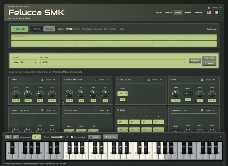Click the grip dots icon in the ANALOG / OSC panel
Screen dimensions: 228x166
click(202, 110)
